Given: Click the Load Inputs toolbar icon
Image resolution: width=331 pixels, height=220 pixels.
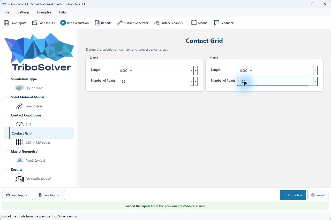Looking at the screenshot, I should click(35, 23).
